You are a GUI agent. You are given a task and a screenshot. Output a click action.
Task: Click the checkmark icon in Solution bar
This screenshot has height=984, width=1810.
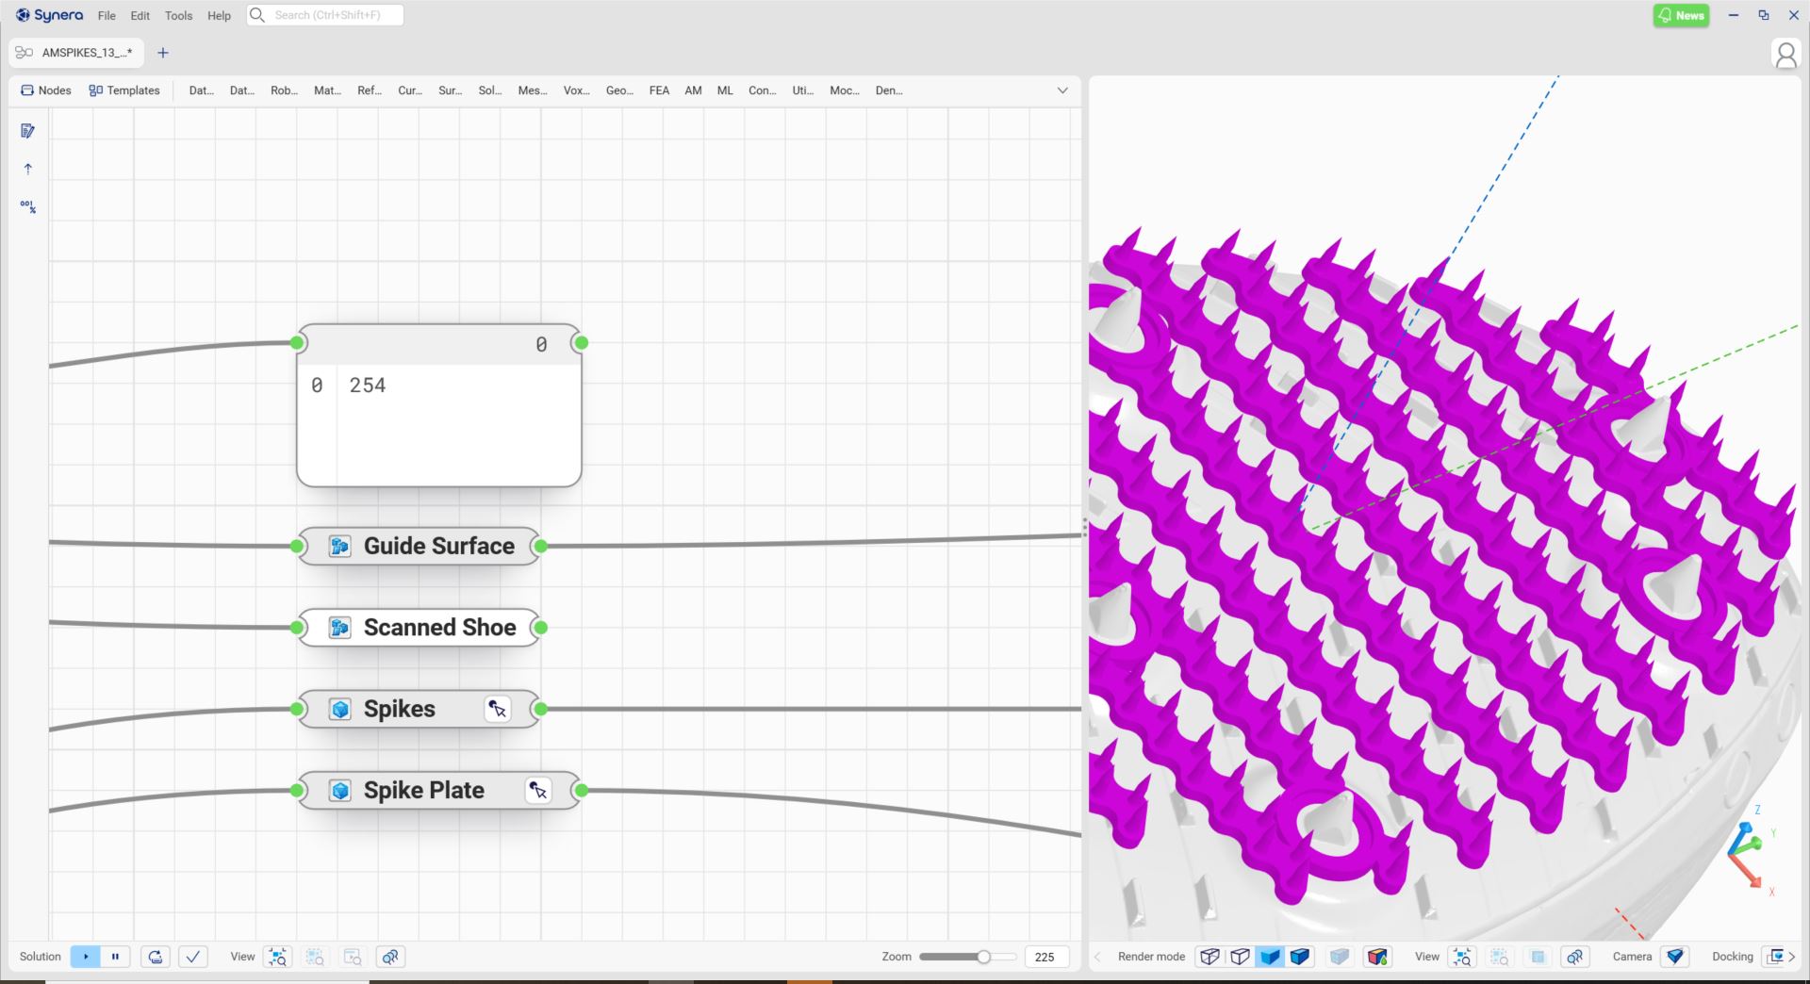pyautogui.click(x=193, y=957)
